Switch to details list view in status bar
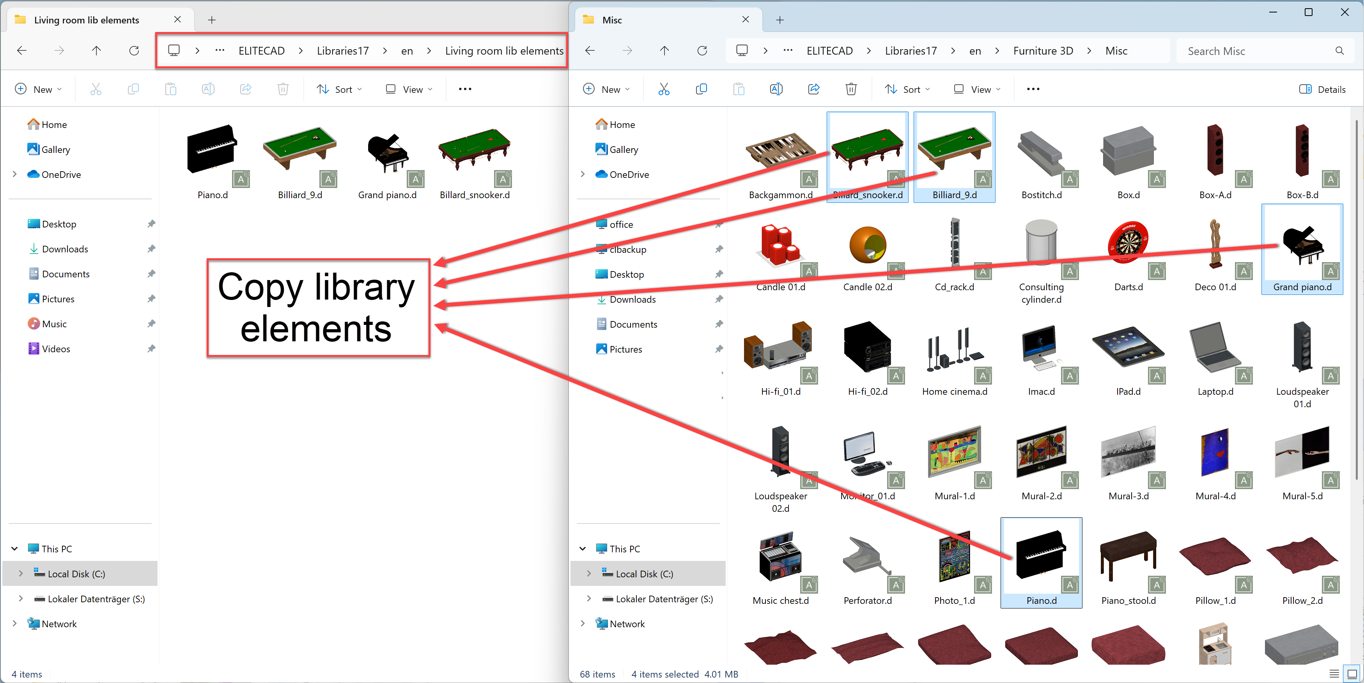Viewport: 1364px width, 683px height. 1334,674
